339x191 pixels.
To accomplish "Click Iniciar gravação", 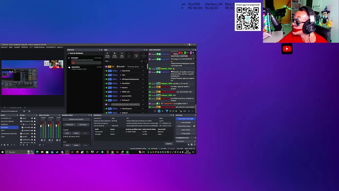I will pos(186,123).
